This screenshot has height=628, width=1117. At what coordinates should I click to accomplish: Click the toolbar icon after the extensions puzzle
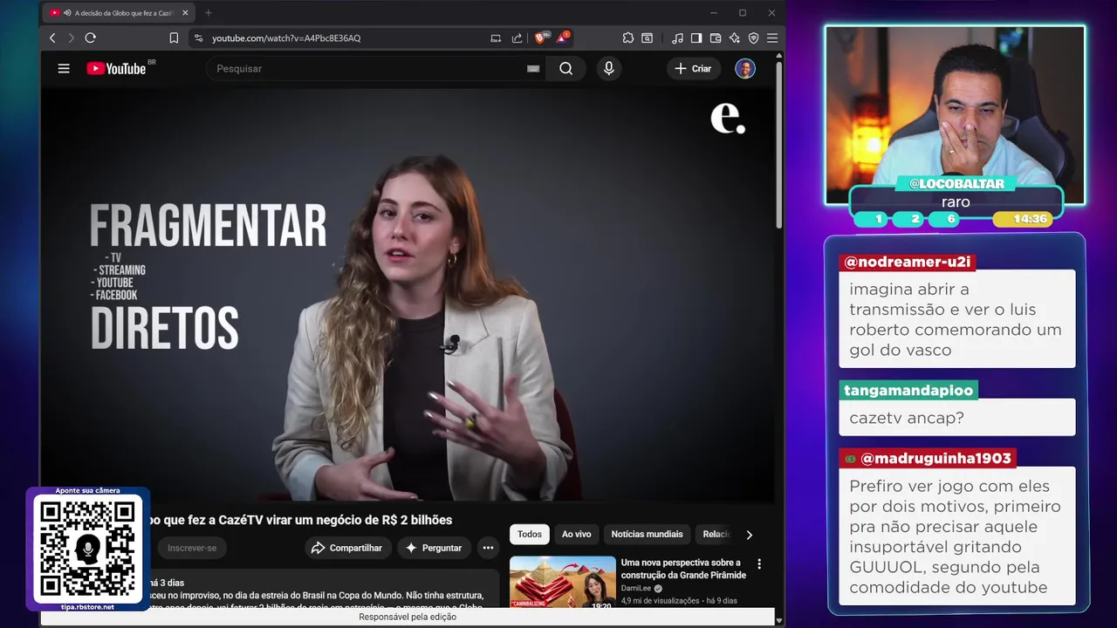point(648,38)
